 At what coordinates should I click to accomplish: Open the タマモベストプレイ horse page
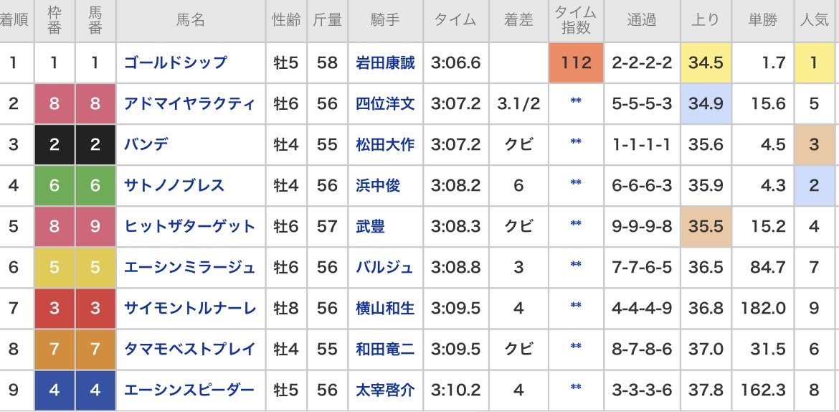[190, 349]
